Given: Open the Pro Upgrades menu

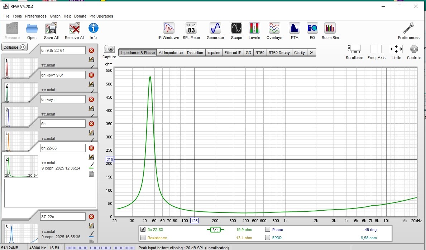Looking at the screenshot, I should (x=101, y=16).
